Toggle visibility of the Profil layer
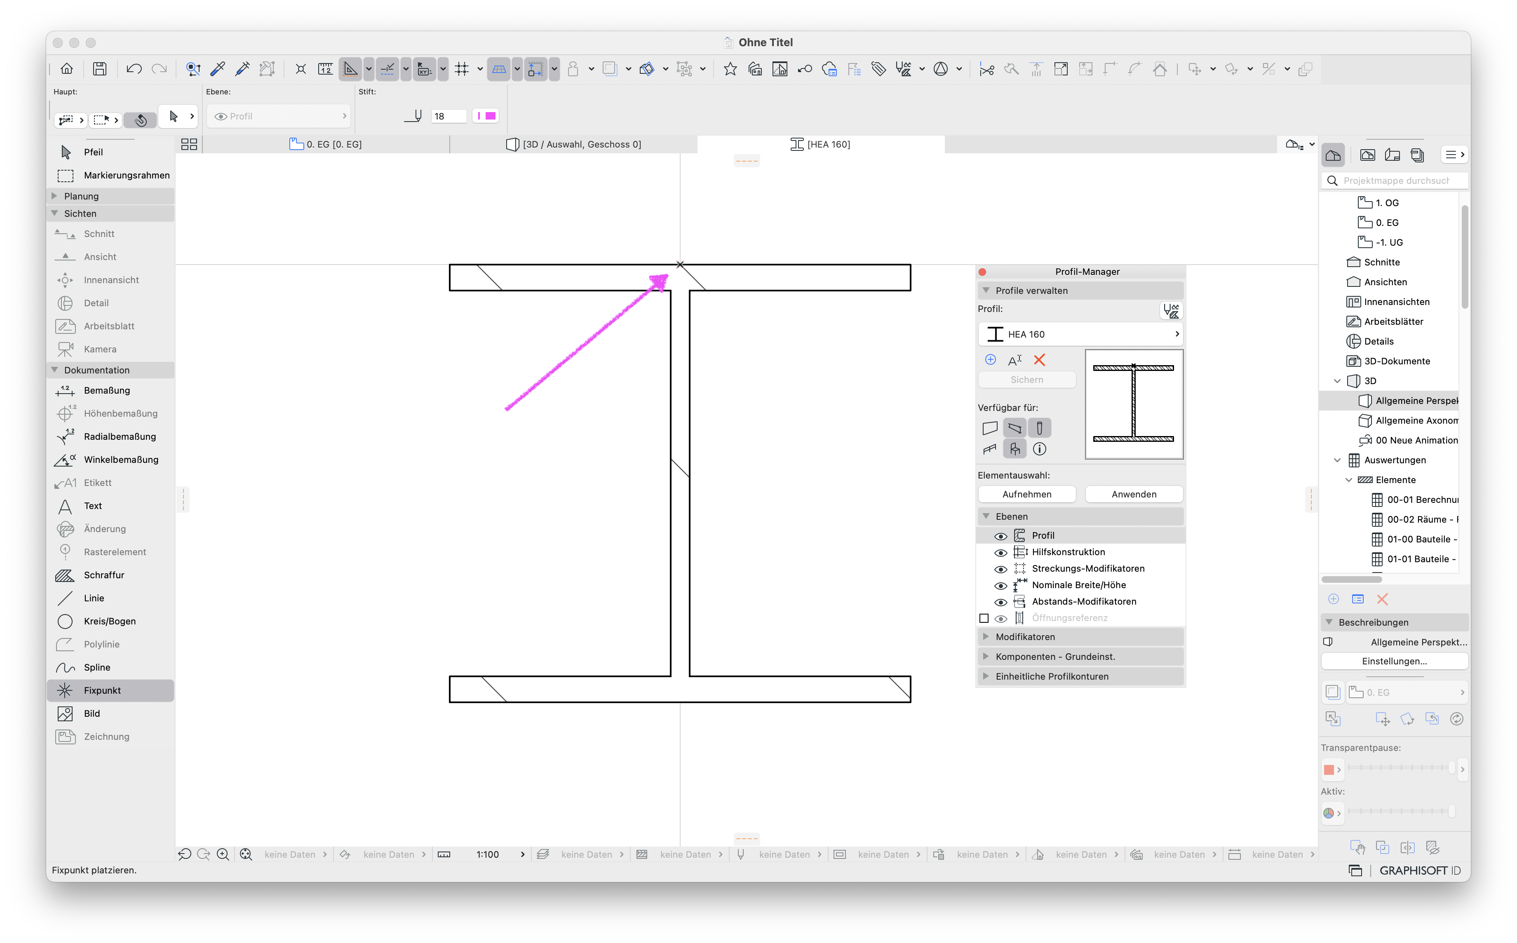This screenshot has width=1517, height=943. (1000, 536)
